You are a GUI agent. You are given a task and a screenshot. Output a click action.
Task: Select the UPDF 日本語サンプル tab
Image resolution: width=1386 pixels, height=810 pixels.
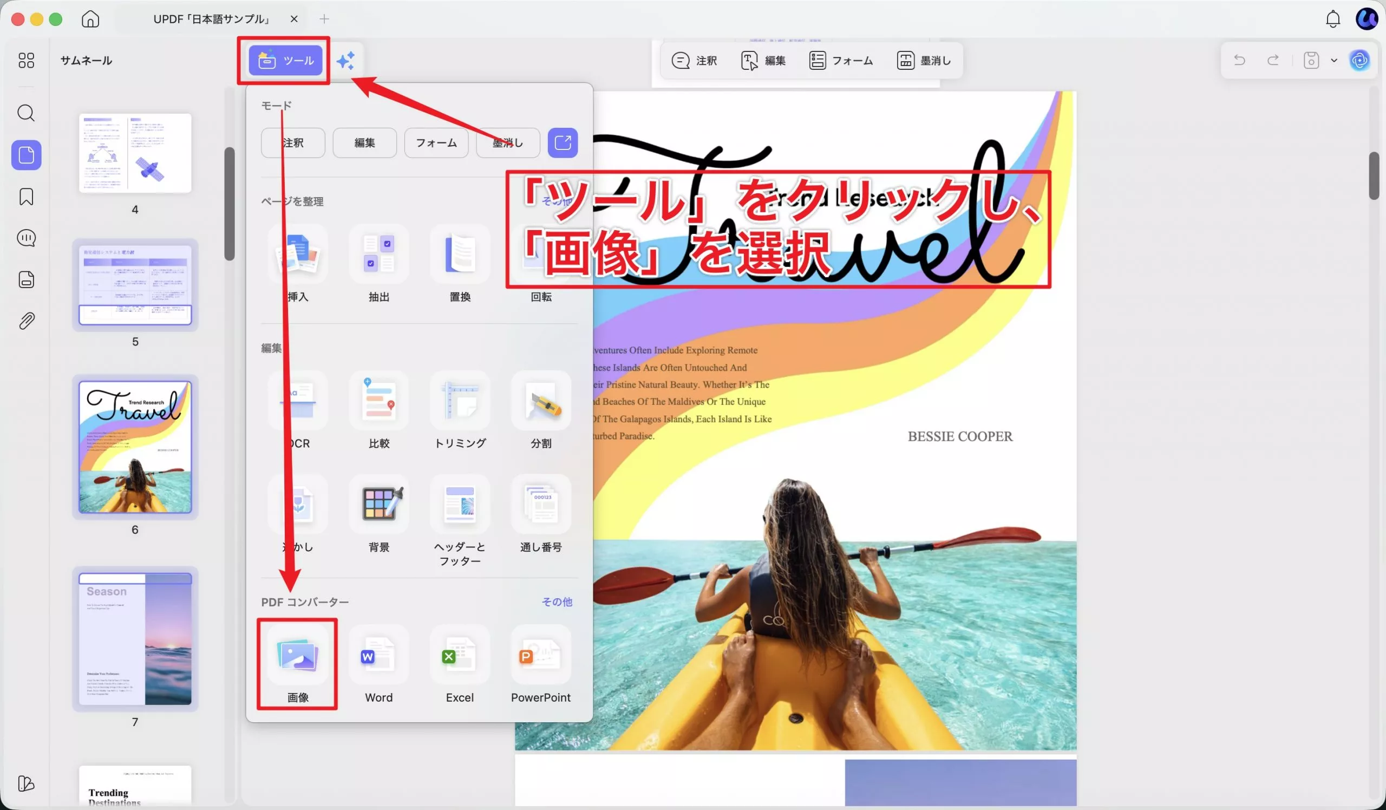[x=212, y=19]
